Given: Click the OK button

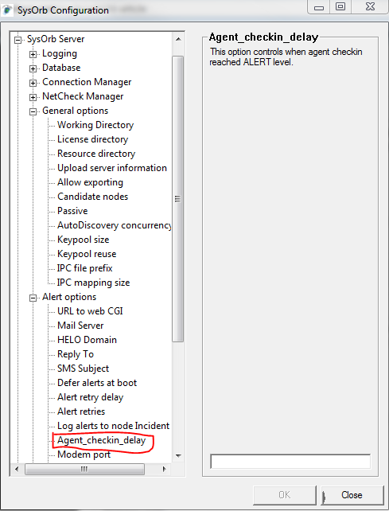Looking at the screenshot, I should click(285, 495).
